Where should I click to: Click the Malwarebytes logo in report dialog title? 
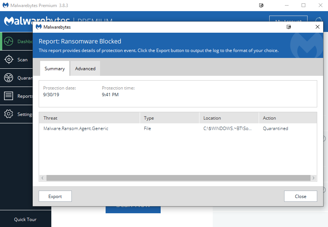click(x=39, y=27)
